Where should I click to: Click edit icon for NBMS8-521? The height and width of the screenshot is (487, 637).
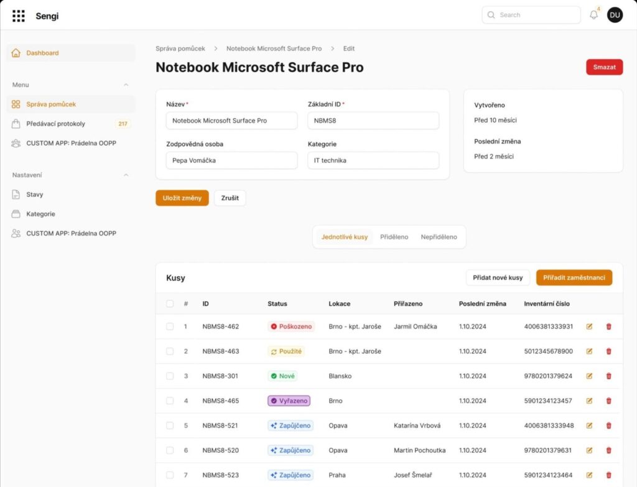pyautogui.click(x=589, y=426)
